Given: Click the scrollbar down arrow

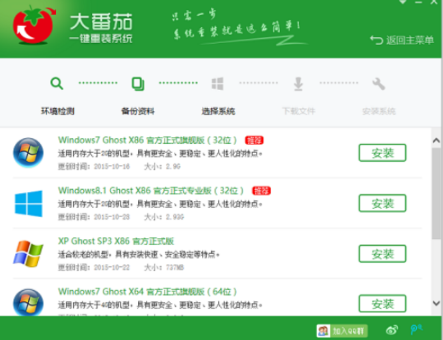Looking at the screenshot, I should pyautogui.click(x=436, y=303).
